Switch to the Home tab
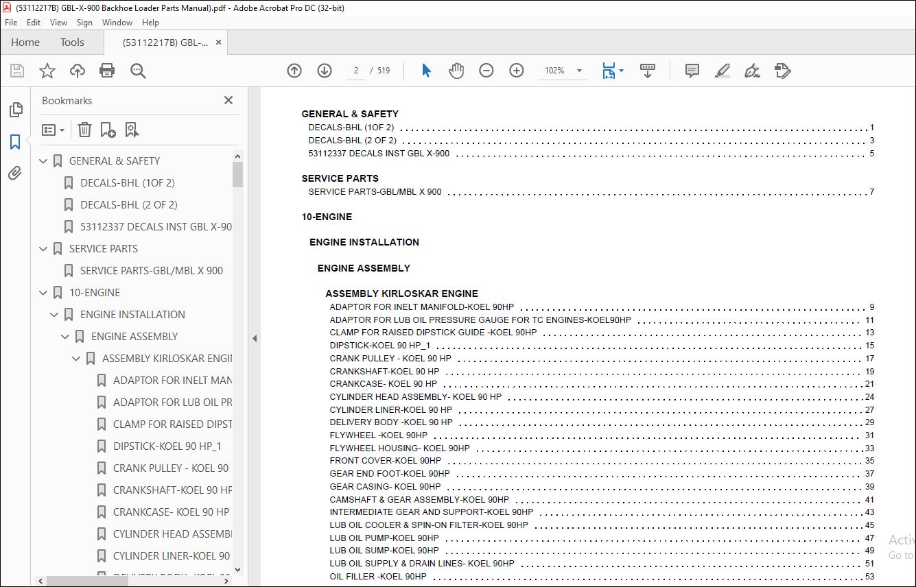 point(25,43)
